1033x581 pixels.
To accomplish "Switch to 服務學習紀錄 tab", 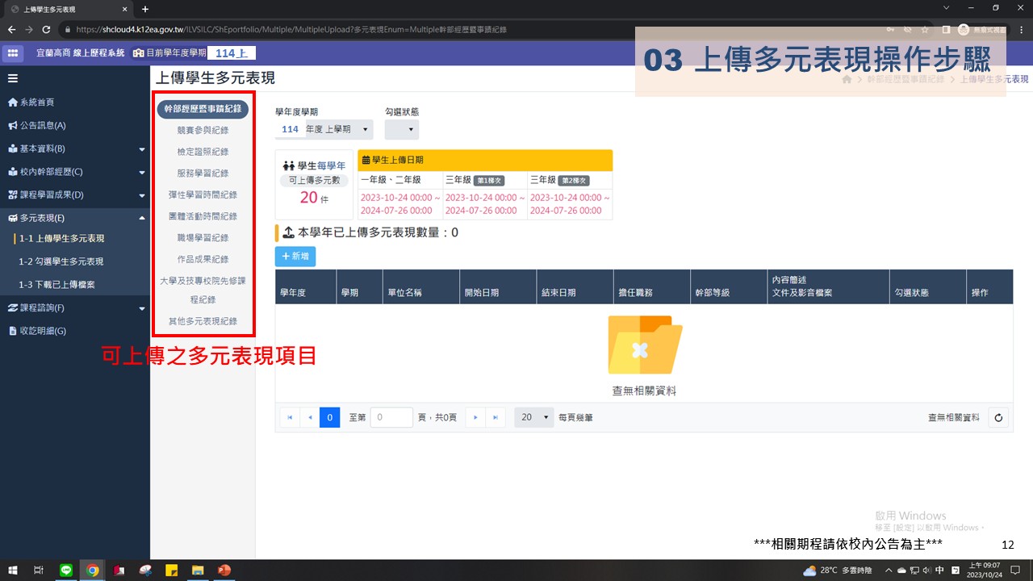I will coord(203,173).
